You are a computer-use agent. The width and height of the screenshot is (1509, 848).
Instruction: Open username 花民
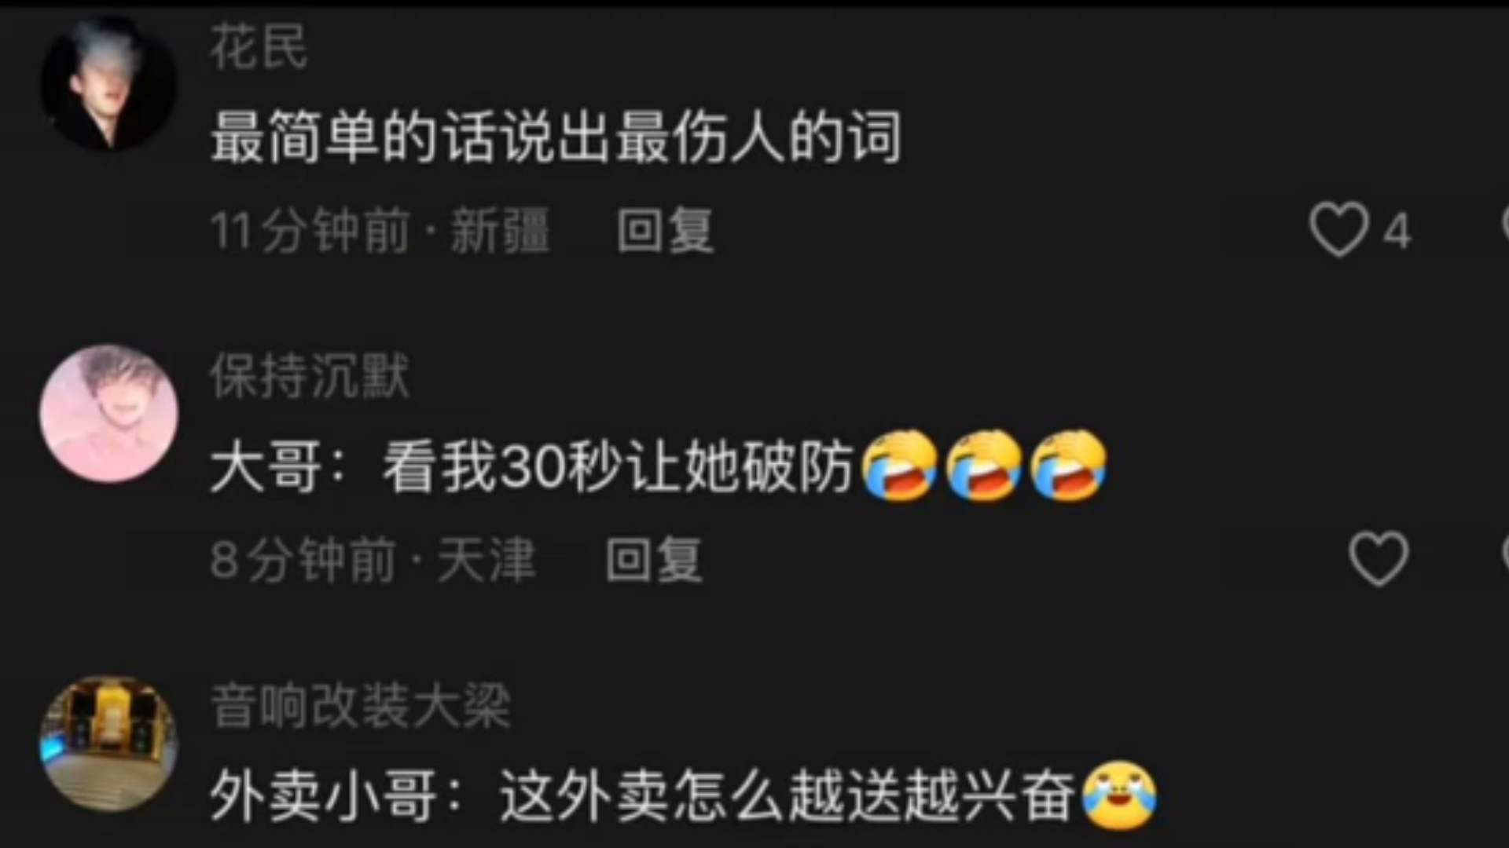pyautogui.click(x=259, y=47)
